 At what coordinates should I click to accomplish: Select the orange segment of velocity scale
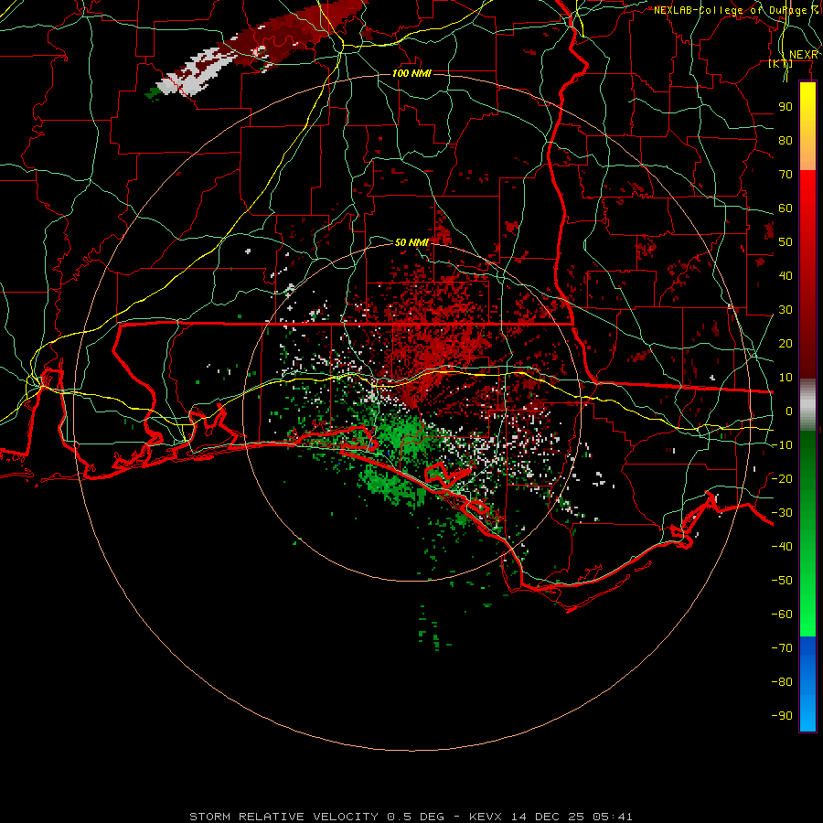807,154
